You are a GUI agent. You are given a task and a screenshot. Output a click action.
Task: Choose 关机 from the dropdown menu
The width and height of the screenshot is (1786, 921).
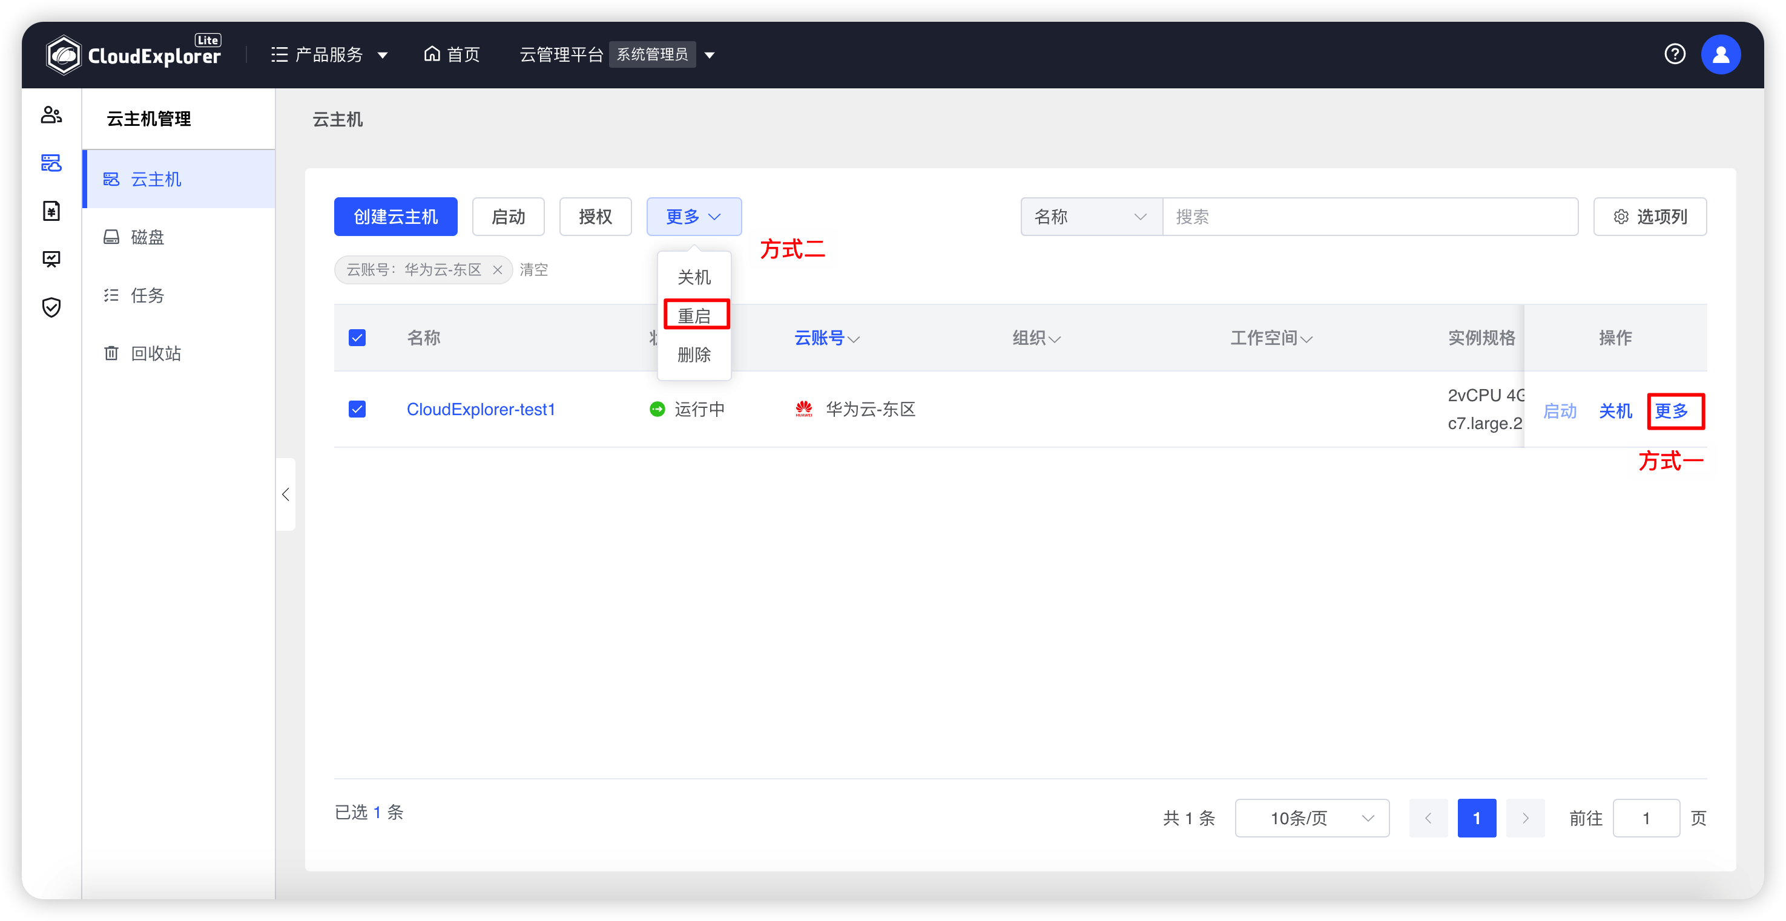pyautogui.click(x=694, y=277)
